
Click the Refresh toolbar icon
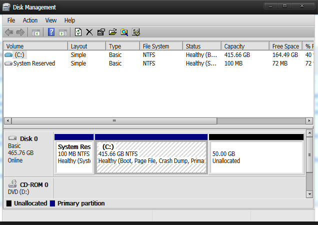[x=78, y=32]
